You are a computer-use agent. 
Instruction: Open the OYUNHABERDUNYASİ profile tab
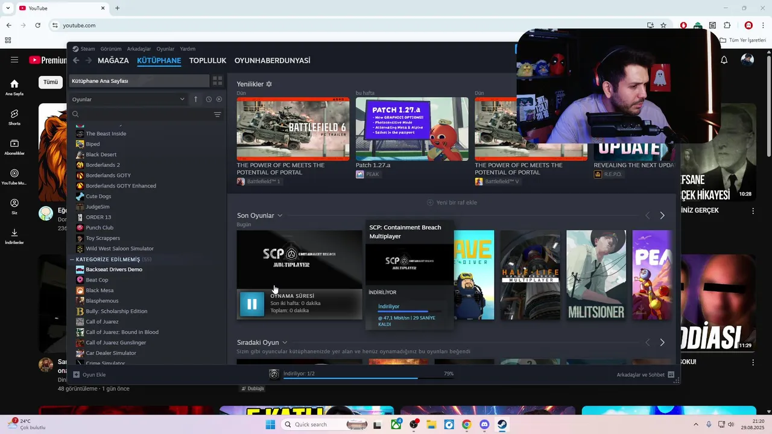pos(272,61)
